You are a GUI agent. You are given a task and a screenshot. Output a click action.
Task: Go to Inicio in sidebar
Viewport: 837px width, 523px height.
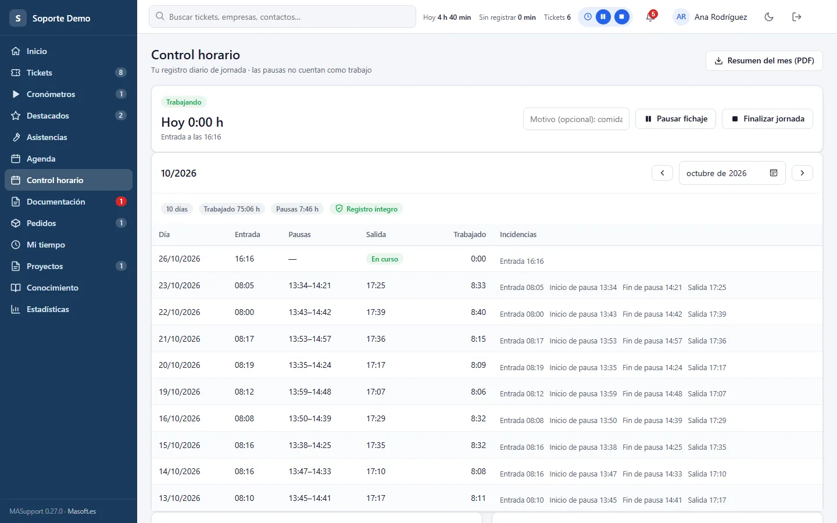69,51
